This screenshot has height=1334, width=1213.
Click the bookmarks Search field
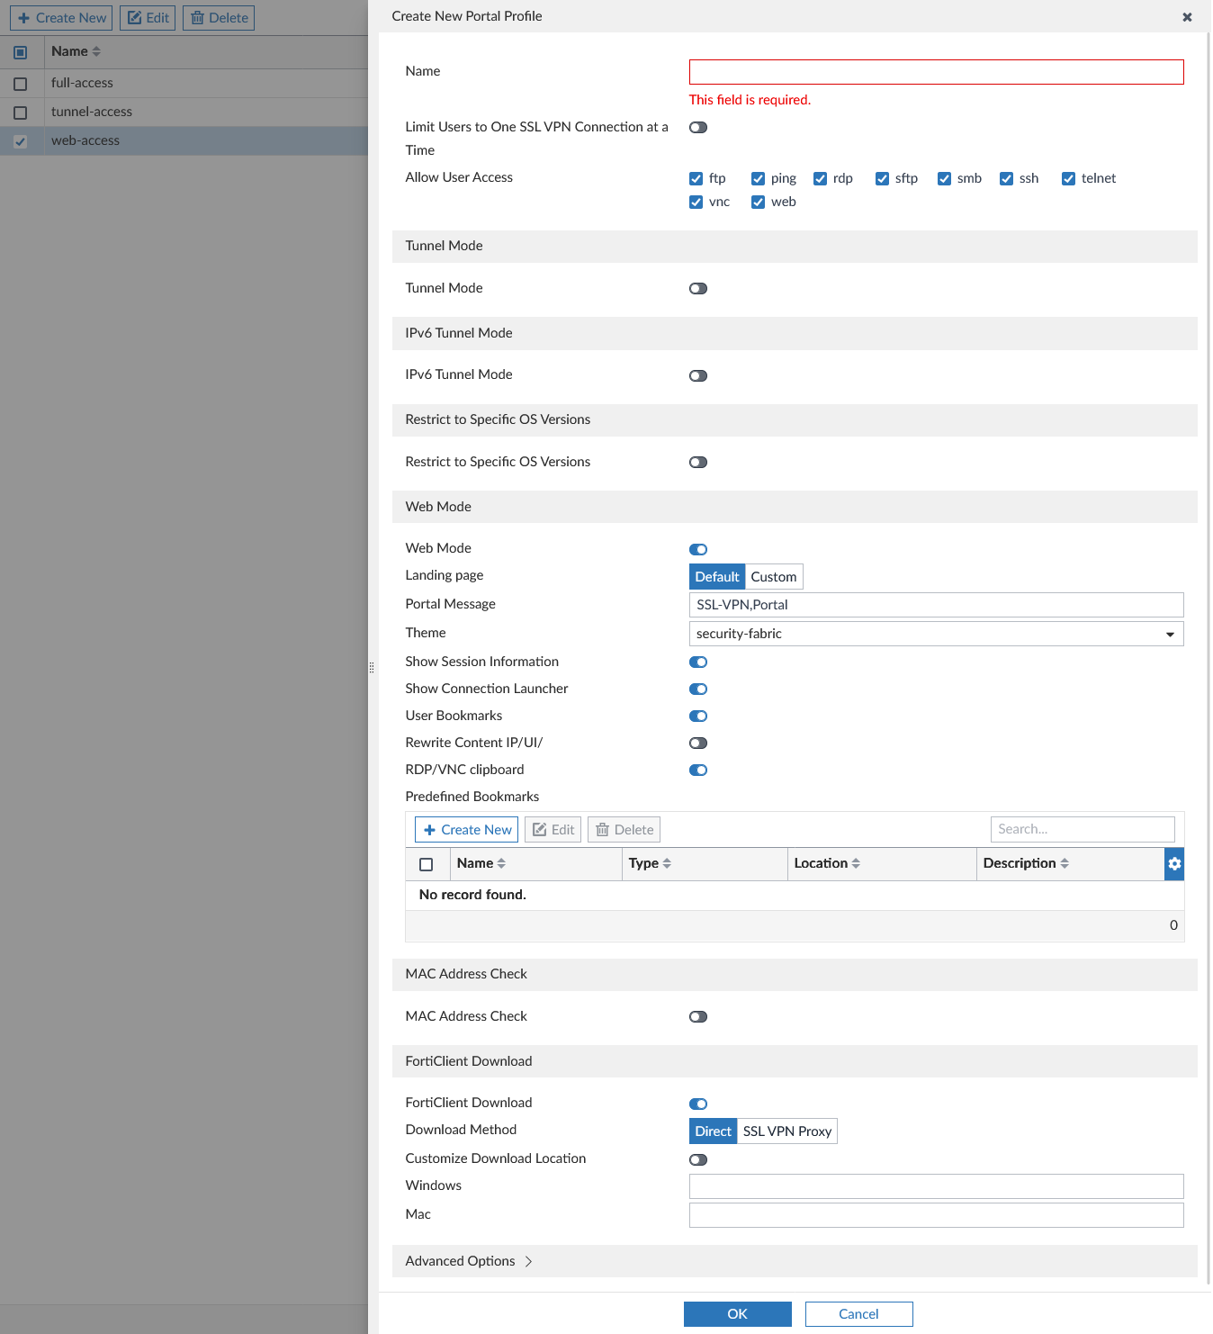point(1082,829)
